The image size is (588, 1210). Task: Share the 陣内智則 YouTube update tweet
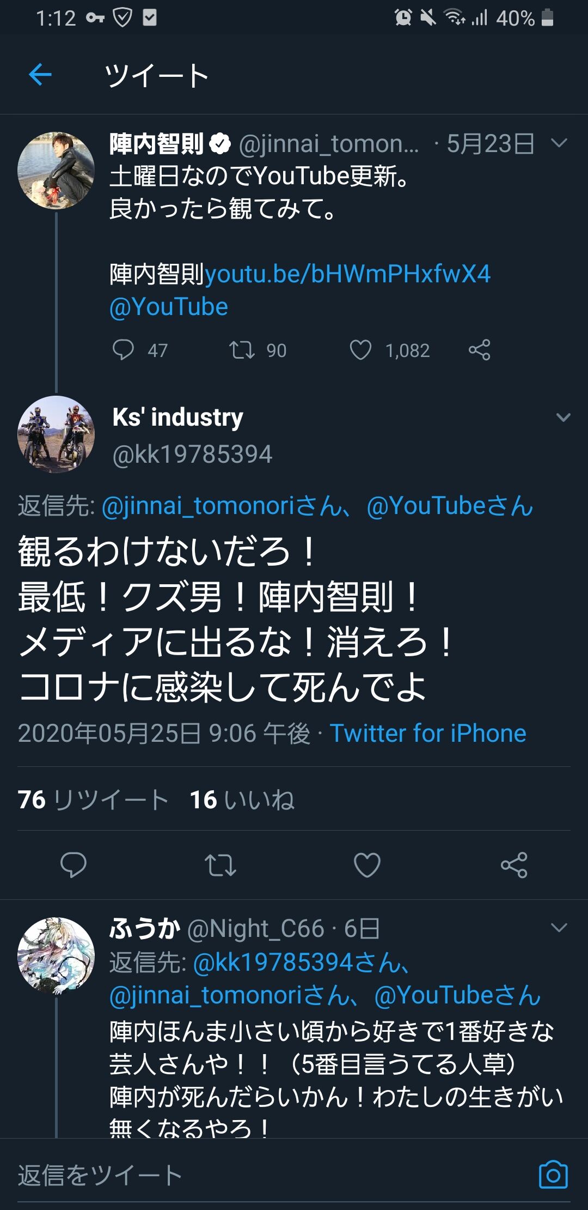[479, 350]
